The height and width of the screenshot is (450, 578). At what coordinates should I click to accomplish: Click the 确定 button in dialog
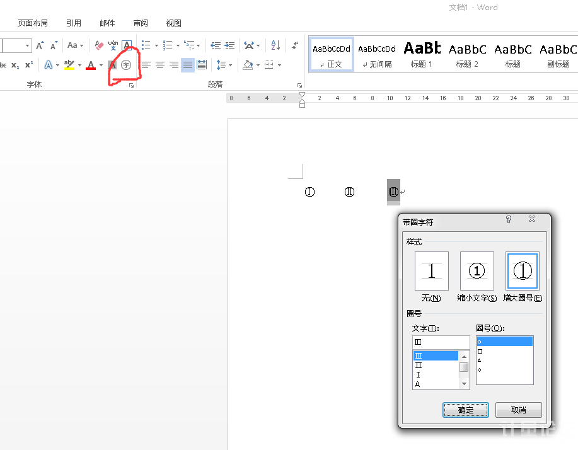[466, 410]
